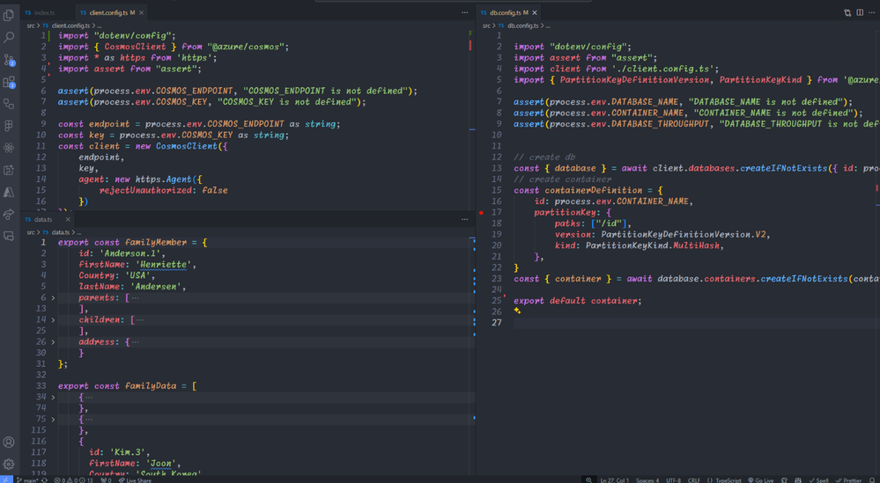Viewport: 880px width, 483px height.
Task: Click Spaces: 4 indentation in status bar
Action: click(647, 480)
